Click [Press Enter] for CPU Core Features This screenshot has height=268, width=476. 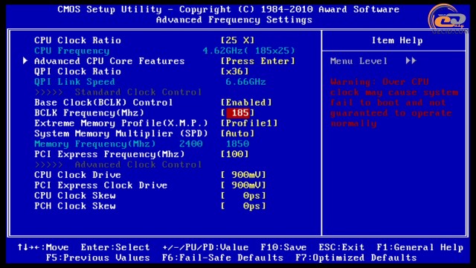258,61
